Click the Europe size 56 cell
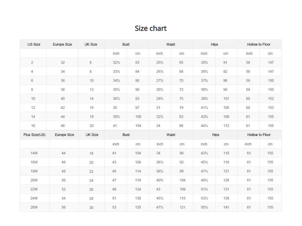The height and width of the screenshot is (226, 302). click(63, 207)
